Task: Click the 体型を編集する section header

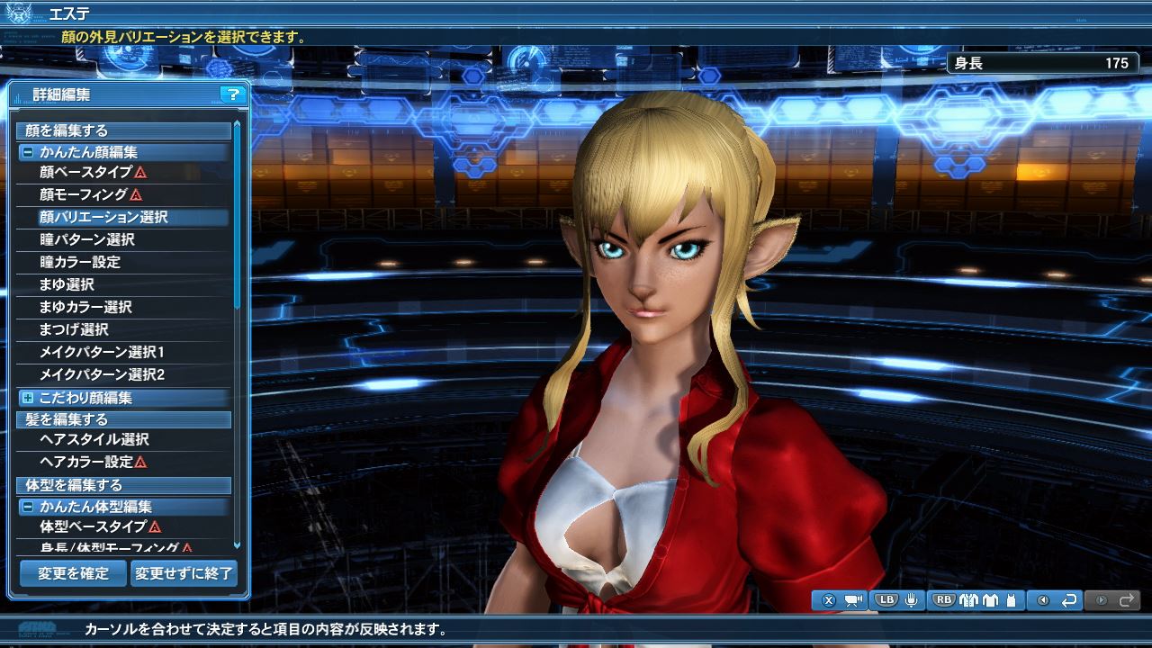Action: coord(123,485)
